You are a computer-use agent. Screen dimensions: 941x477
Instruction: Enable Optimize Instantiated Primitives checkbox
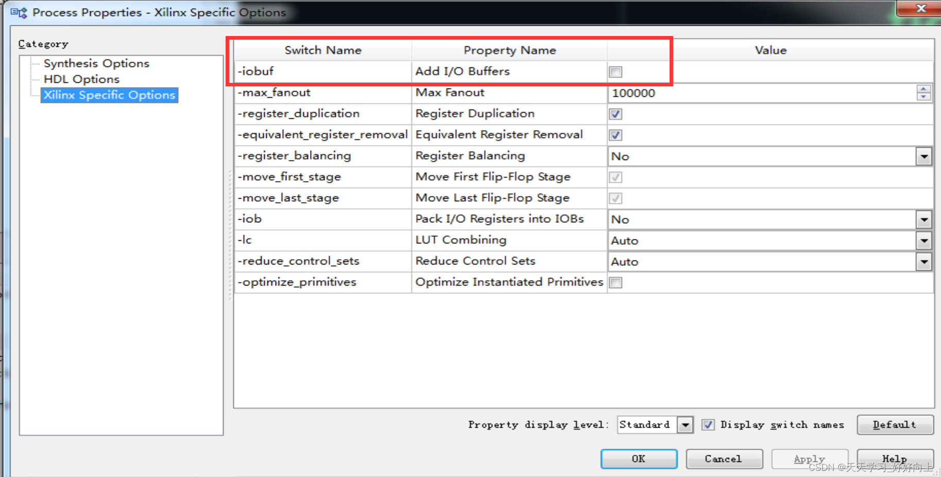pos(615,282)
